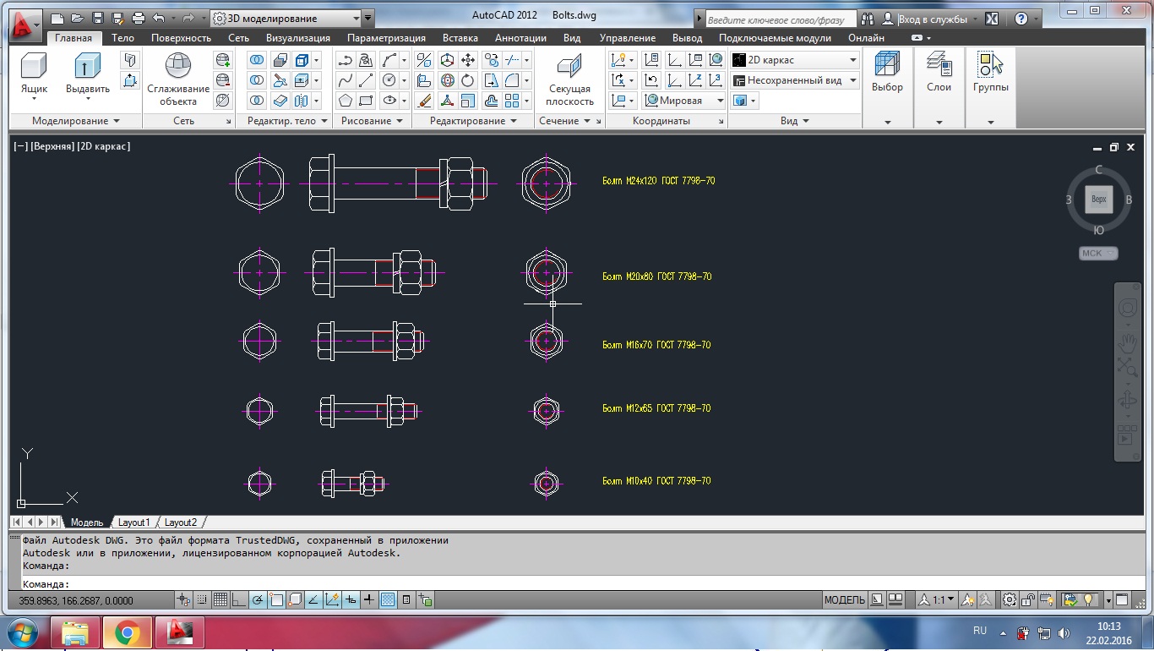Viewport: 1154px width, 651px height.
Task: Expand the Рисование panel
Action: click(x=372, y=121)
